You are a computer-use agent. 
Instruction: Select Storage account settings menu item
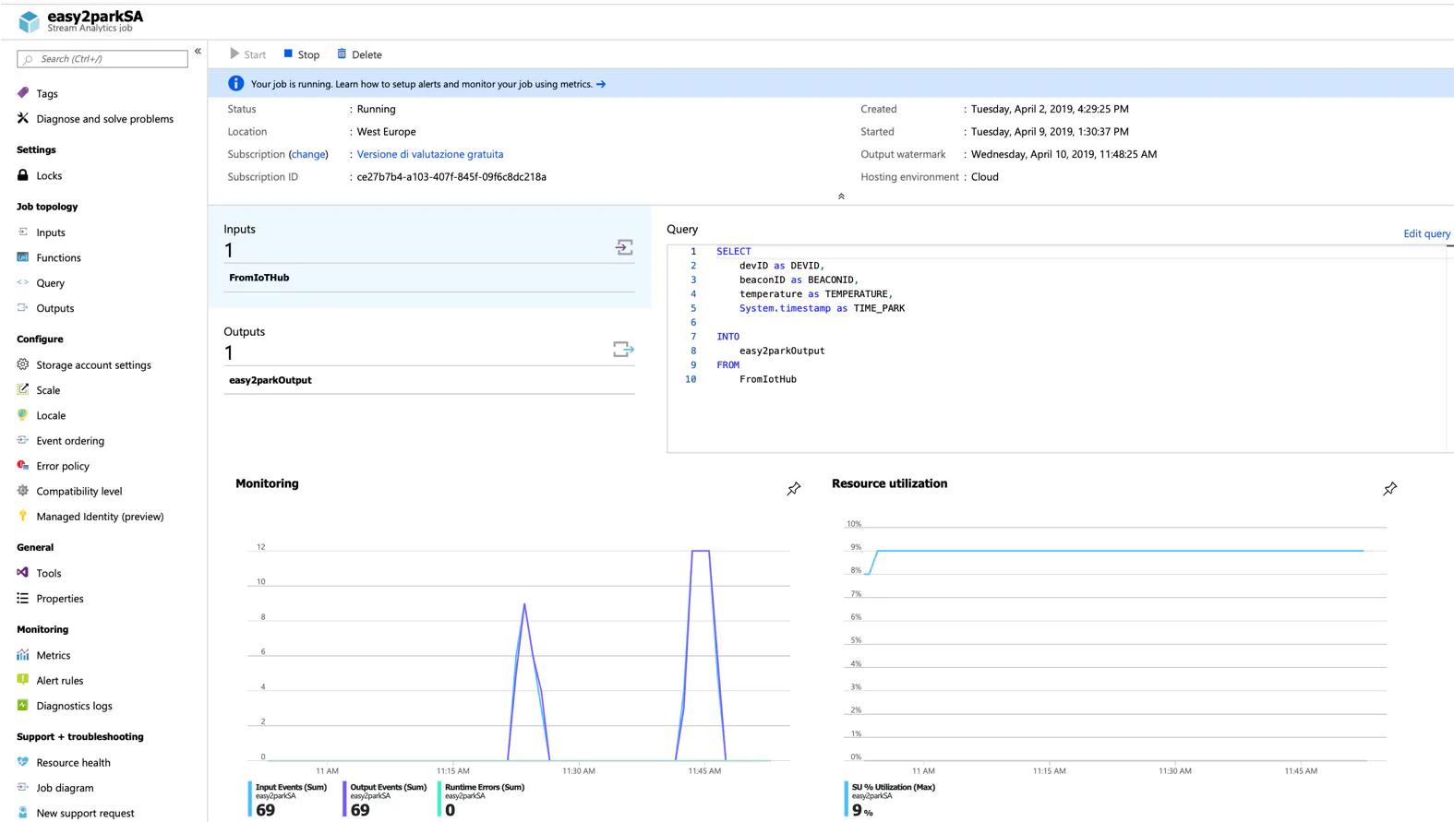pyautogui.click(x=93, y=365)
